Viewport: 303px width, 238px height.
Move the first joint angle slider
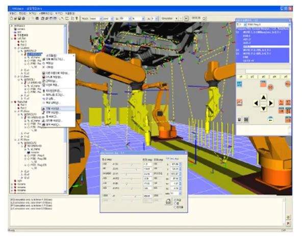click(x=132, y=164)
